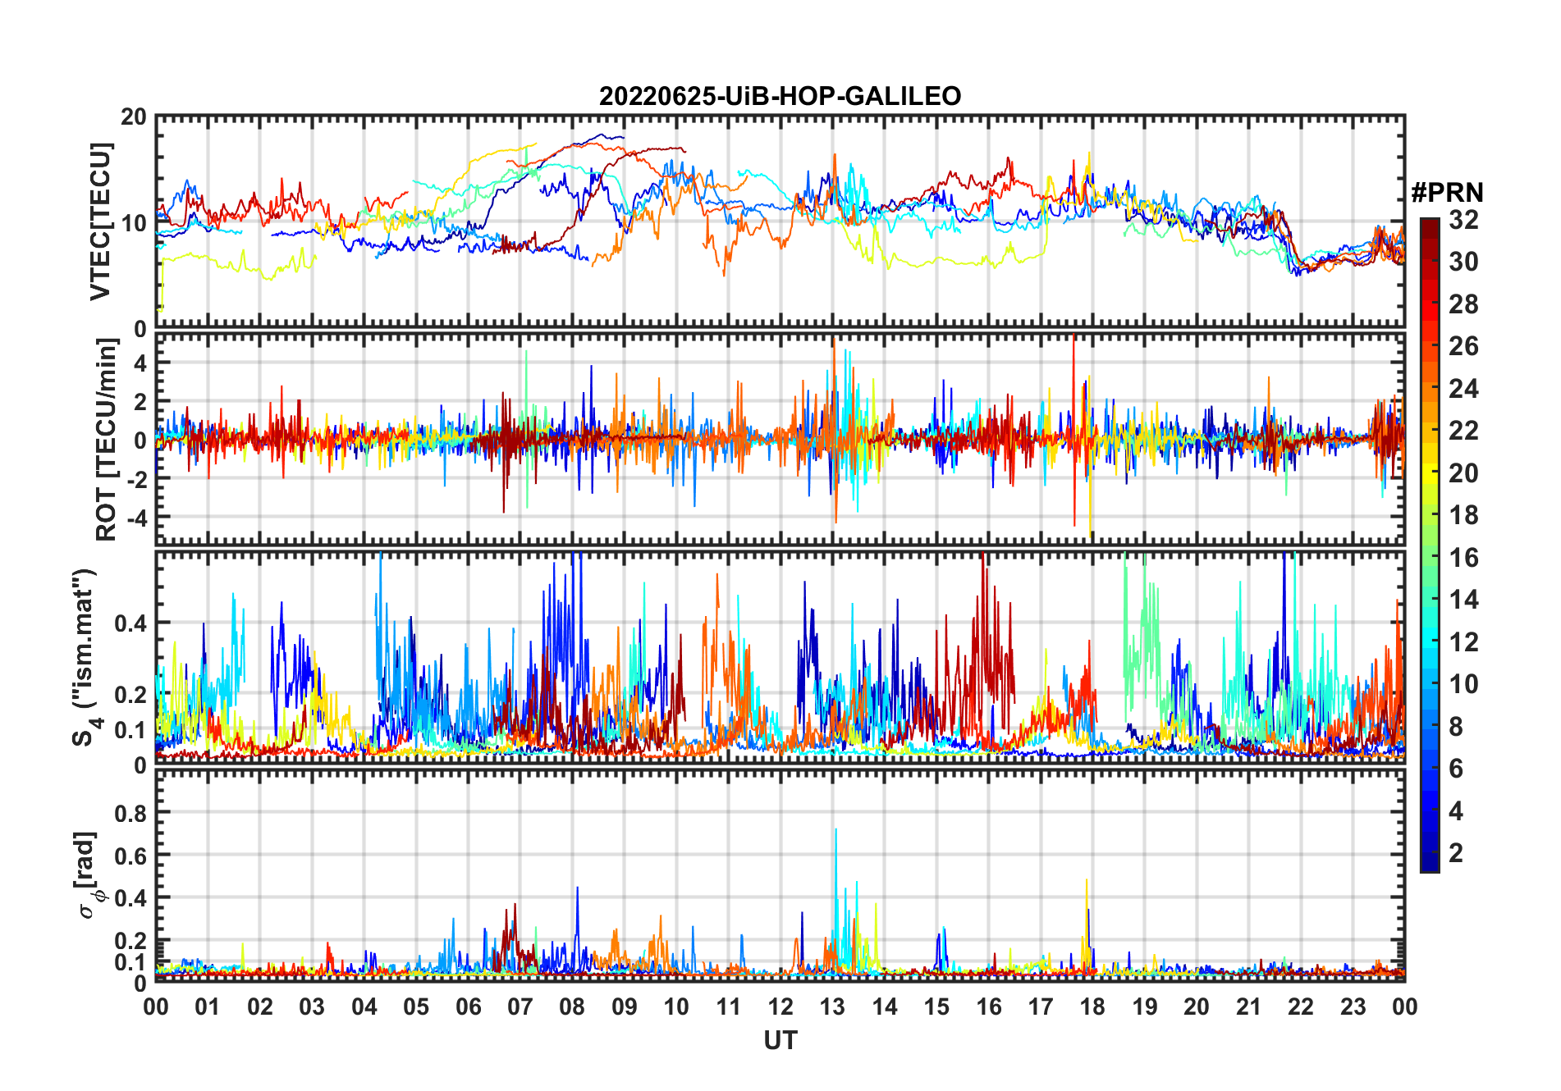Click x-axis tick label 10
This screenshot has width=1561, height=1091.
(x=676, y=1007)
